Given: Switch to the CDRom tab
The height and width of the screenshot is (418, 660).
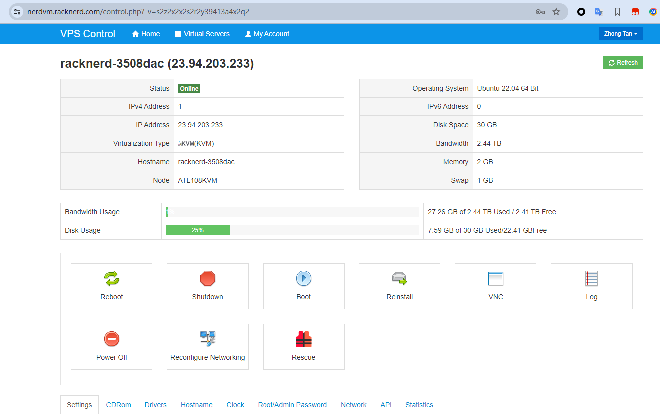Looking at the screenshot, I should click(x=119, y=405).
